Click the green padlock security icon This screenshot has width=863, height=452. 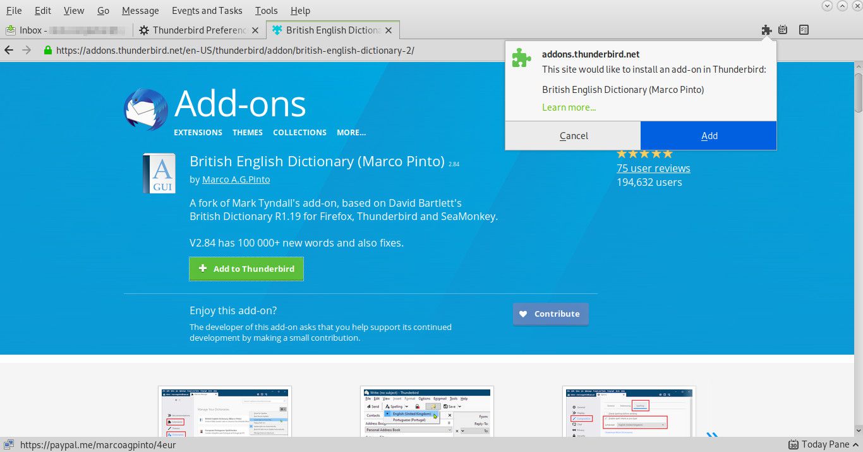click(47, 51)
